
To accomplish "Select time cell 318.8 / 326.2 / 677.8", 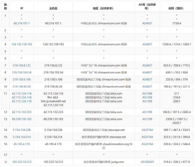I will point(176,162).
